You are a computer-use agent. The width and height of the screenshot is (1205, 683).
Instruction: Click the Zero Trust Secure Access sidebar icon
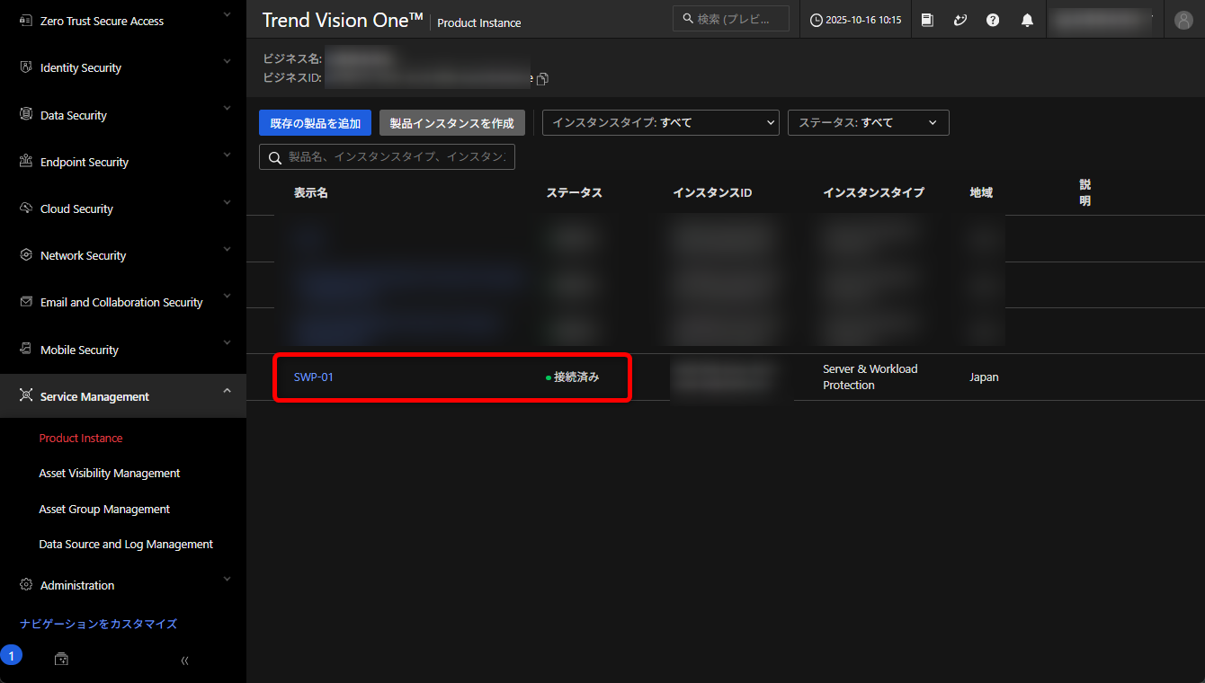pyautogui.click(x=26, y=20)
